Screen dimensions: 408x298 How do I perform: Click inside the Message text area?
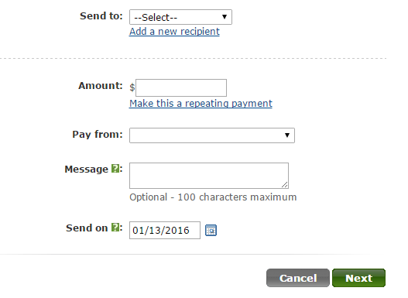(209, 176)
